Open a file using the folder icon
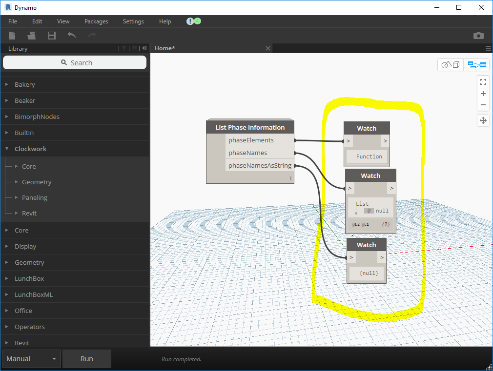 [32, 36]
